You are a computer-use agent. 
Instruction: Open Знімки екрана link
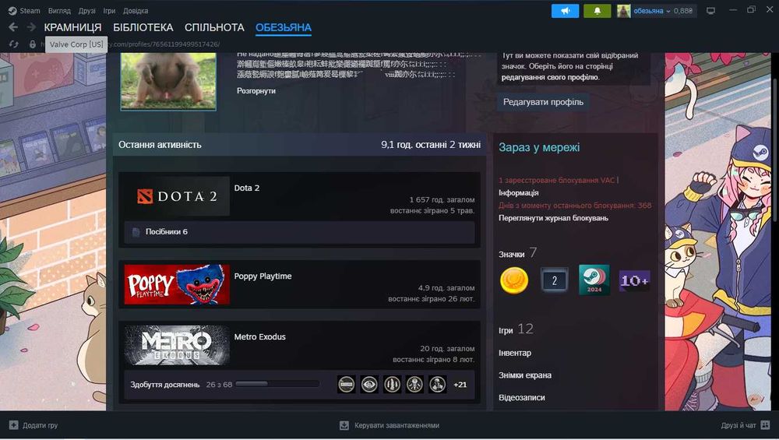pos(525,375)
